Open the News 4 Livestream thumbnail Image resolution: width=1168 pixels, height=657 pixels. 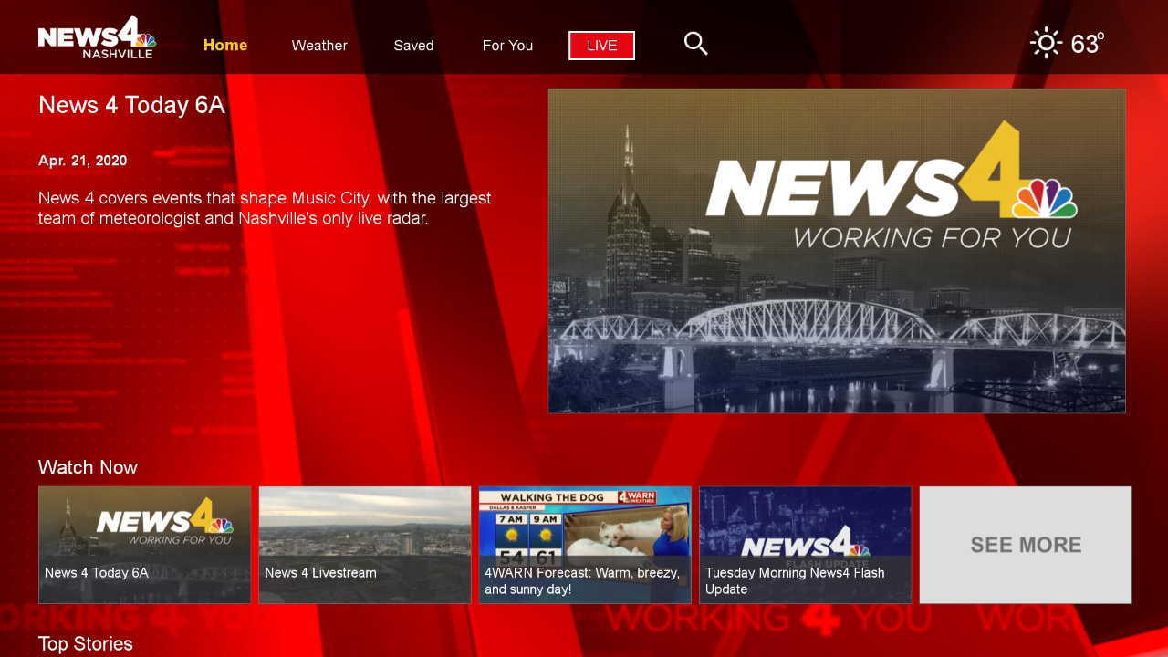tap(364, 545)
